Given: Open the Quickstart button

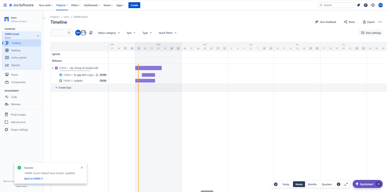Looking at the screenshot, I should point(365,184).
